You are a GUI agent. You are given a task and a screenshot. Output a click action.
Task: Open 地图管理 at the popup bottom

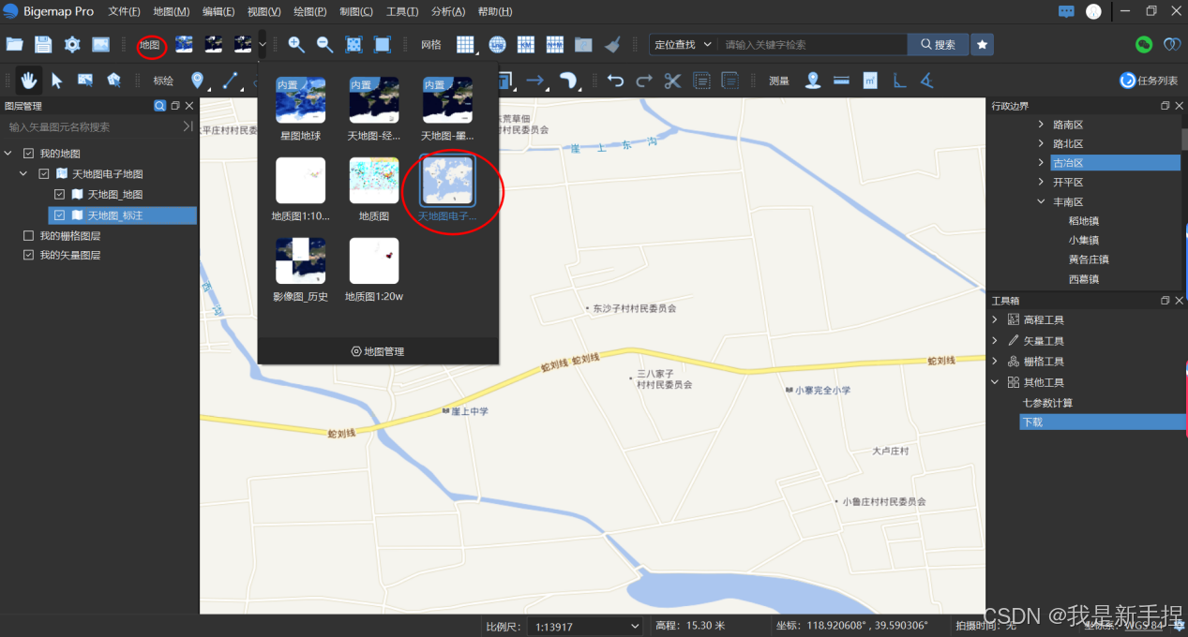[378, 351]
